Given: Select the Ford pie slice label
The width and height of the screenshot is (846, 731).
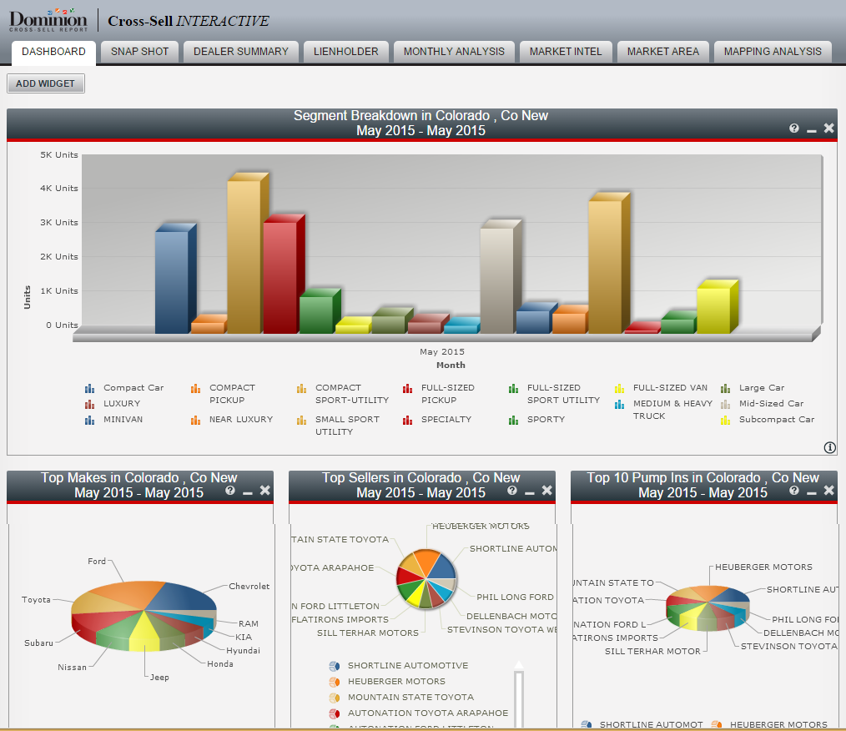Looking at the screenshot, I should (97, 561).
